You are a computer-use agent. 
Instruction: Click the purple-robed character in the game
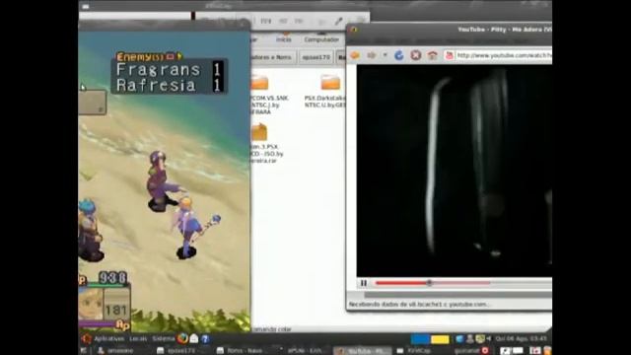[160, 181]
